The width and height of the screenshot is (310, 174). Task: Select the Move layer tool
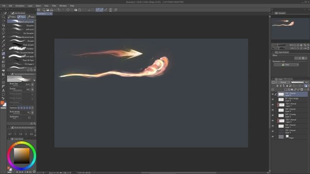point(3,29)
